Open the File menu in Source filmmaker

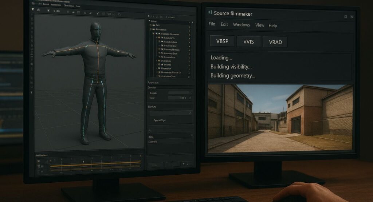212,24
